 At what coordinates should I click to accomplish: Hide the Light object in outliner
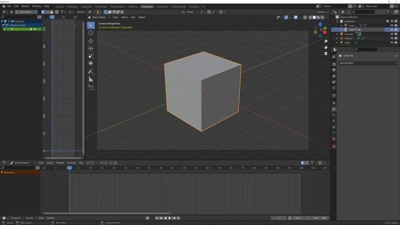392,42
